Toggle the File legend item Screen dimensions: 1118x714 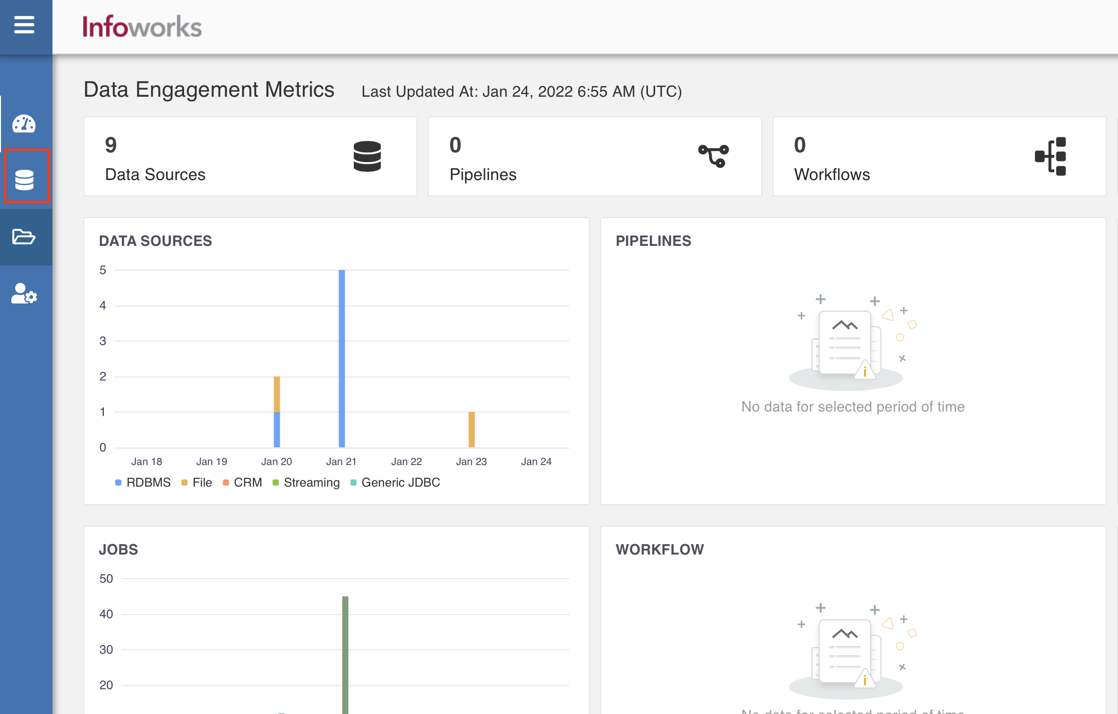point(197,483)
